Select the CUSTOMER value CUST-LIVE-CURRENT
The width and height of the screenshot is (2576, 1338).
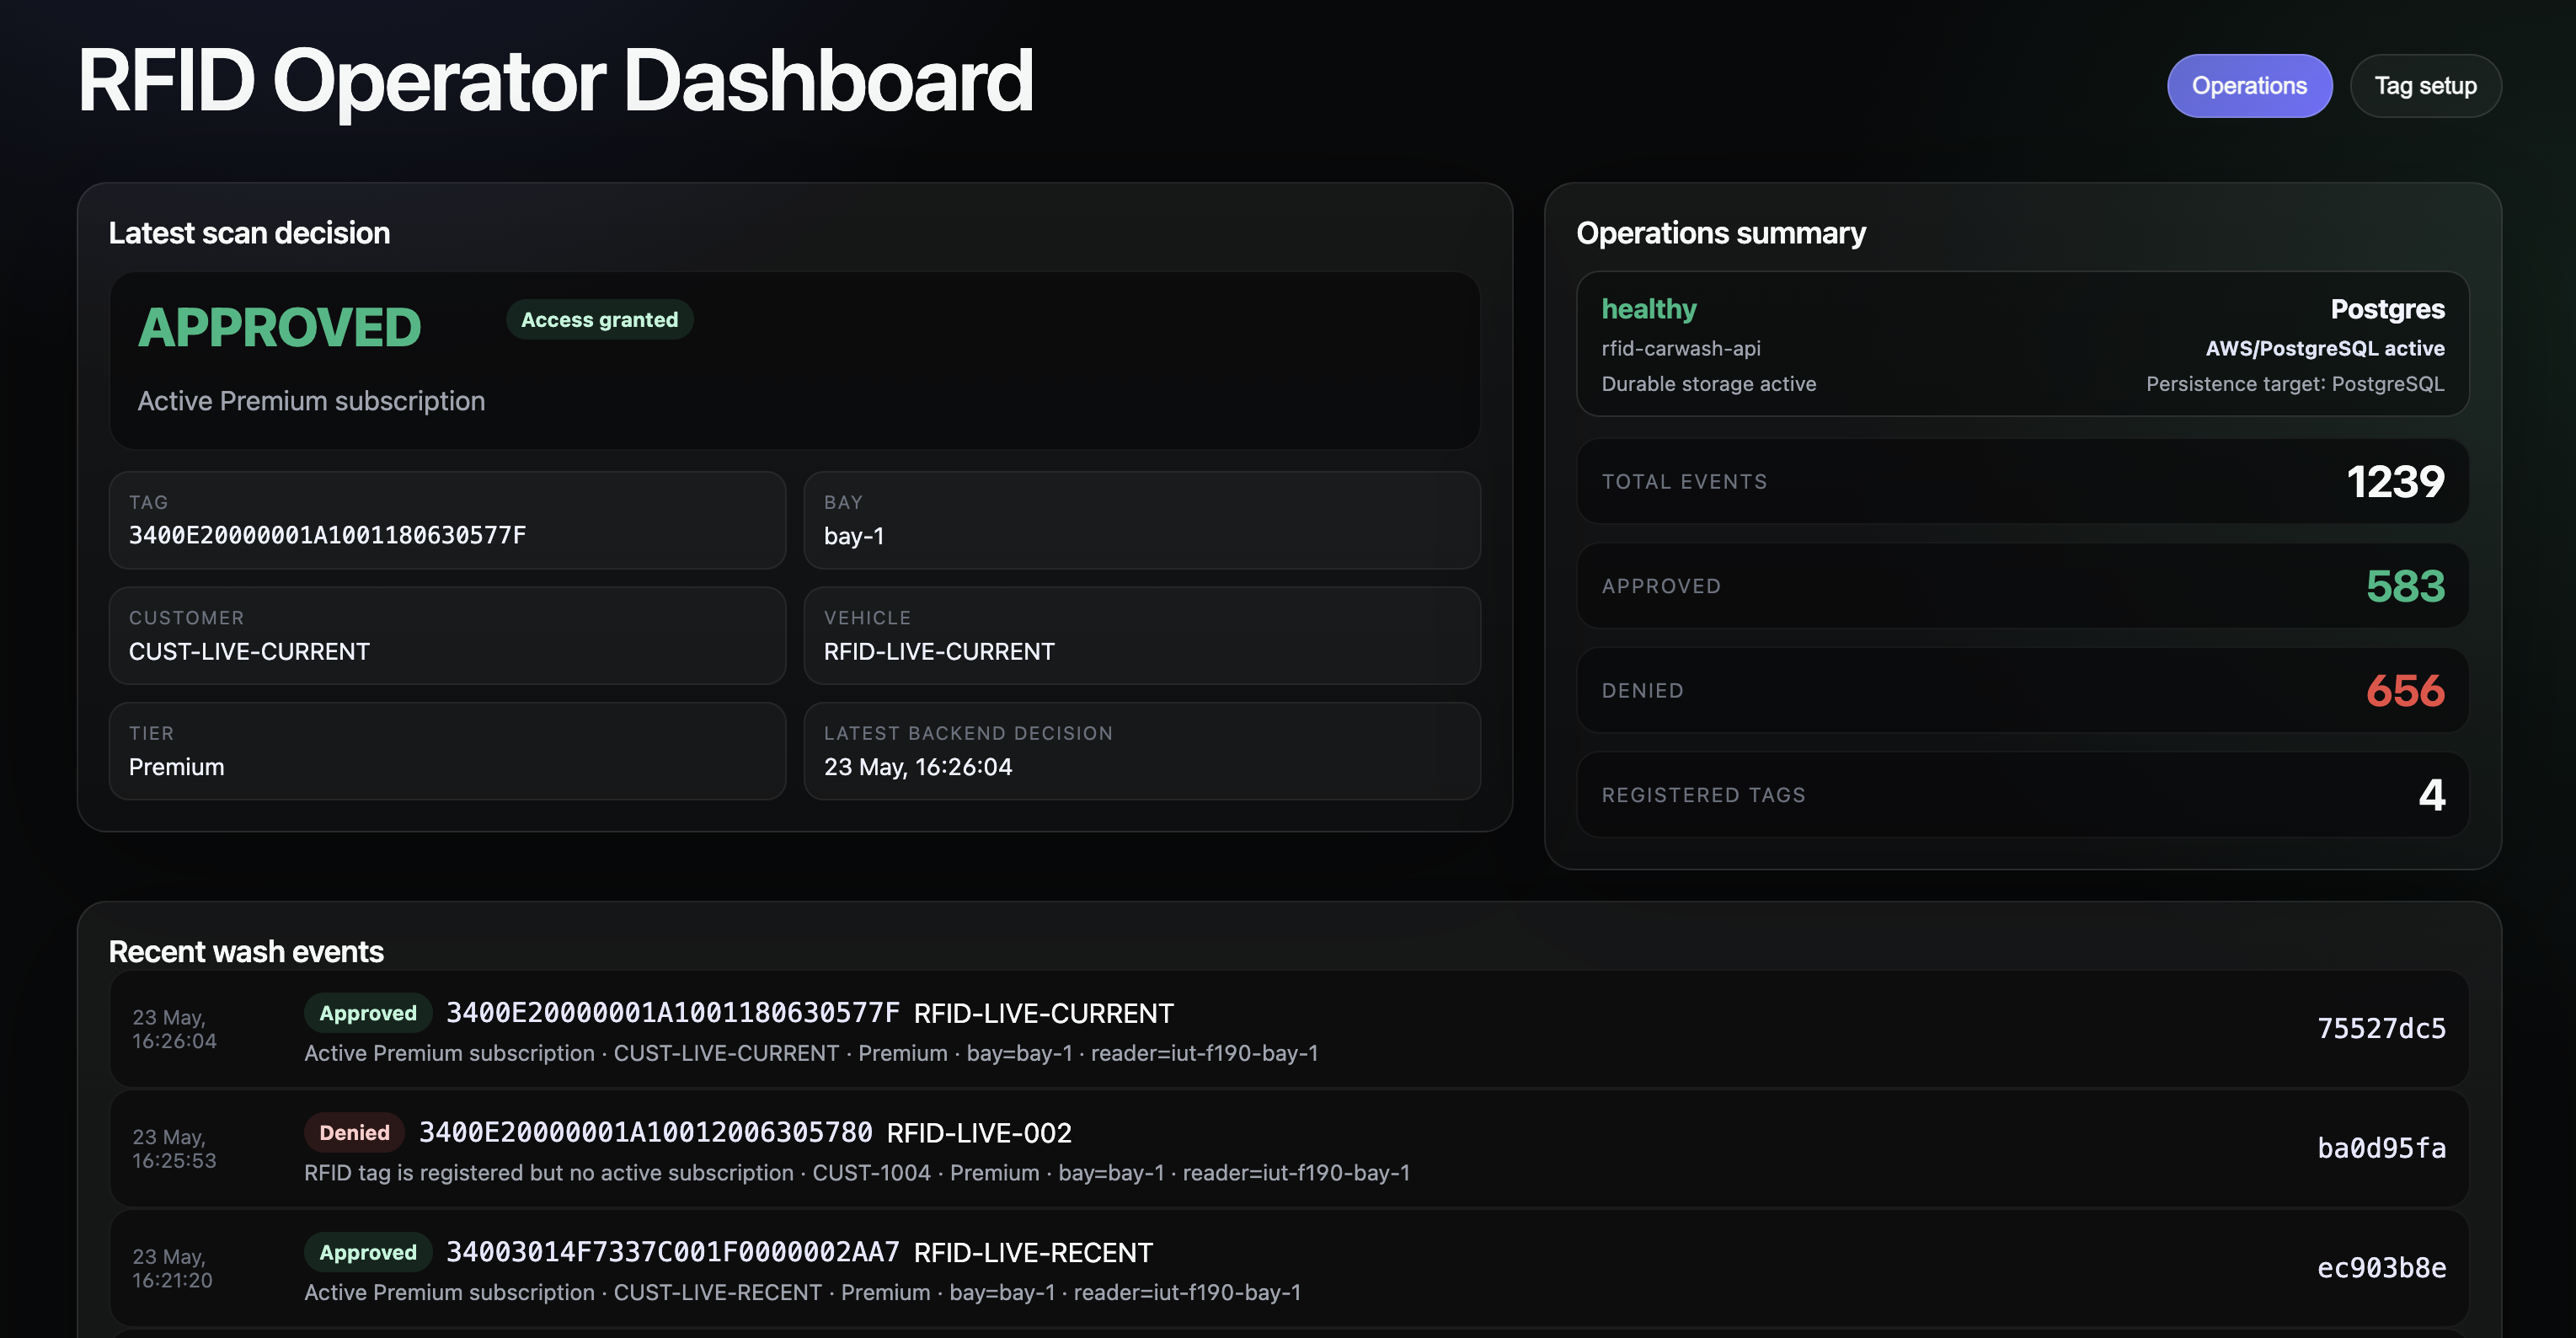tap(249, 652)
